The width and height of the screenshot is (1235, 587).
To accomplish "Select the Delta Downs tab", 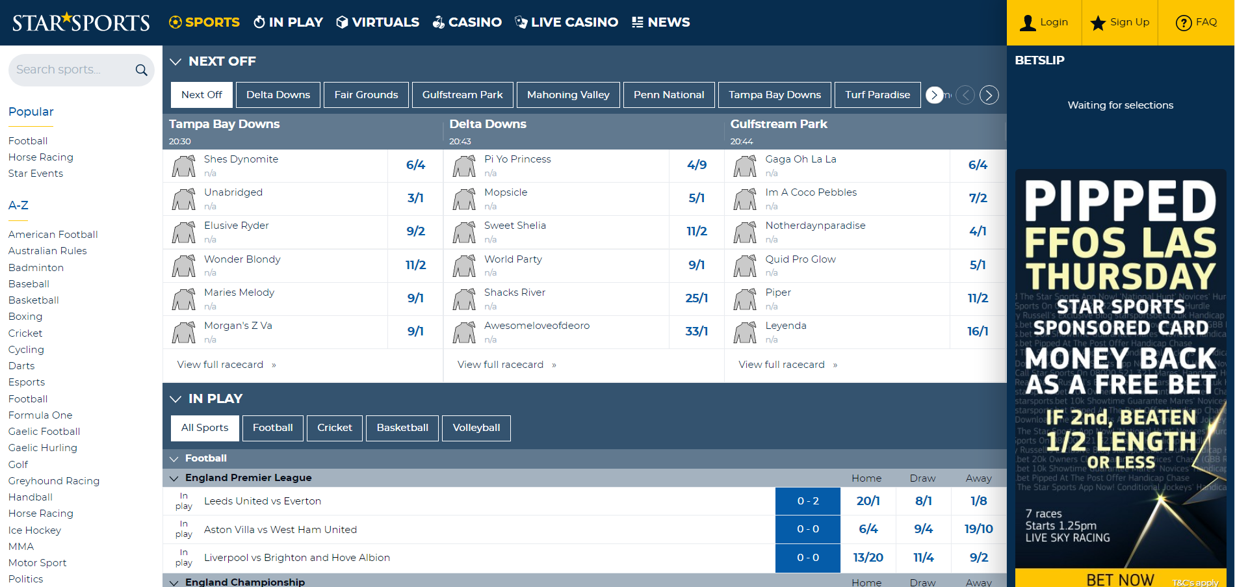I will point(278,95).
